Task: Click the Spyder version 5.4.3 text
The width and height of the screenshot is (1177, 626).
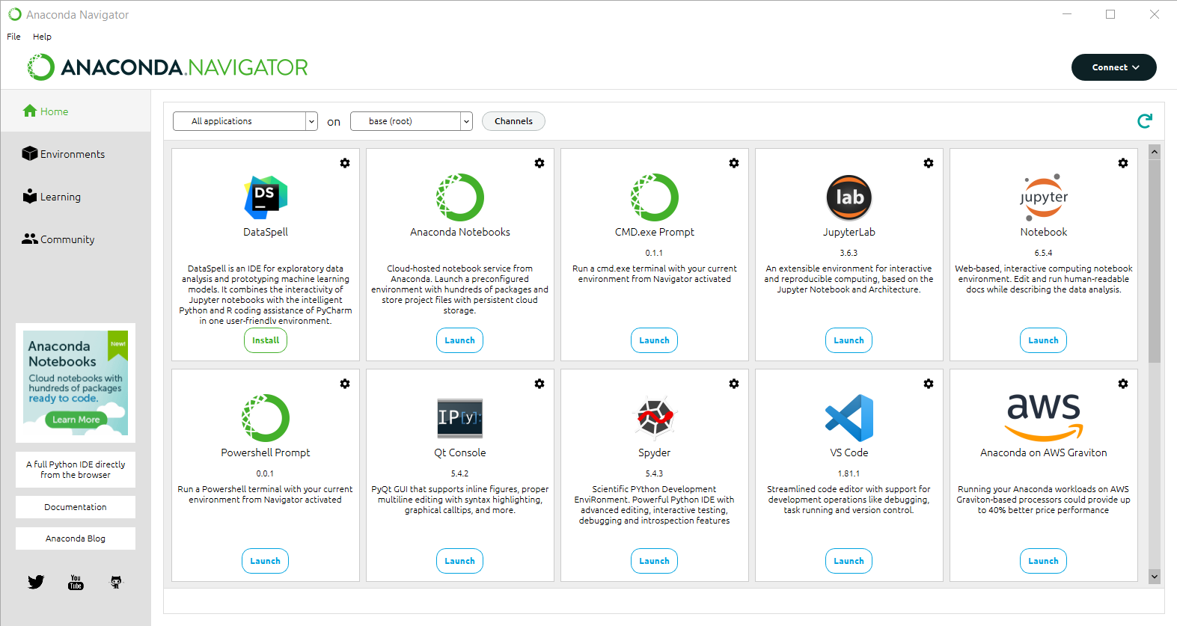Action: [x=655, y=473]
